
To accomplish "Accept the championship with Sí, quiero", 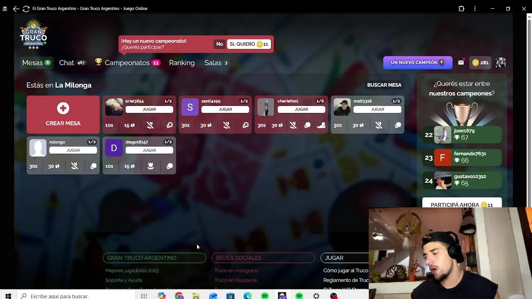I will tap(249, 44).
